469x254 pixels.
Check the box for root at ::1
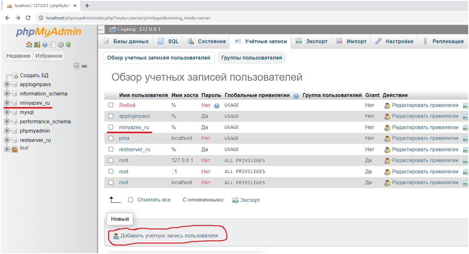tap(111, 171)
